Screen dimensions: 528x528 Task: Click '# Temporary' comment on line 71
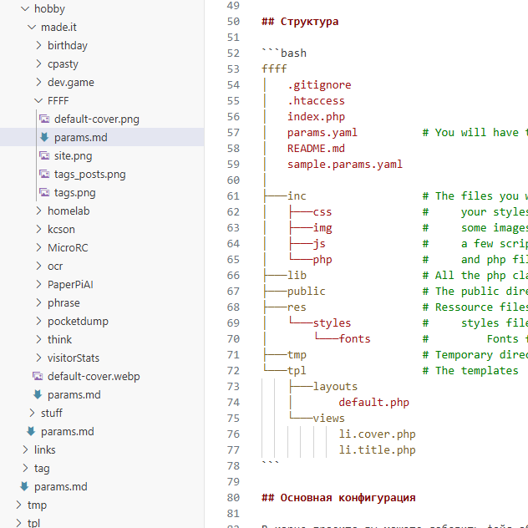(458, 354)
